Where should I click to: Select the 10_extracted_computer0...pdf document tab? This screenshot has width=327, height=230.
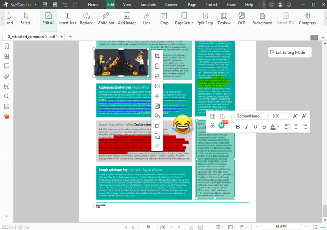(x=33, y=37)
